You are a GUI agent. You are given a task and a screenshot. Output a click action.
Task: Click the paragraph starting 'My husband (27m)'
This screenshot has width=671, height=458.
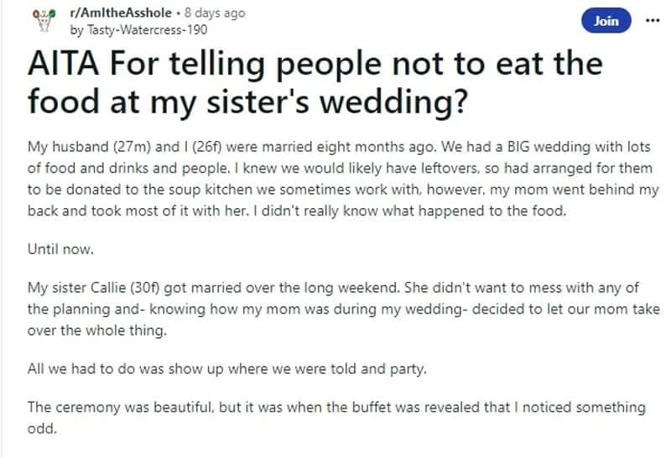click(x=343, y=179)
